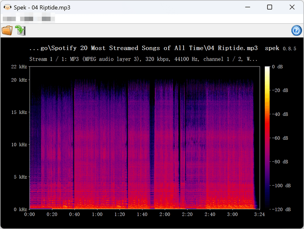This screenshot has height=229, width=304.
Task: Click the '2:20' time axis label
Action: pyautogui.click(x=187, y=215)
